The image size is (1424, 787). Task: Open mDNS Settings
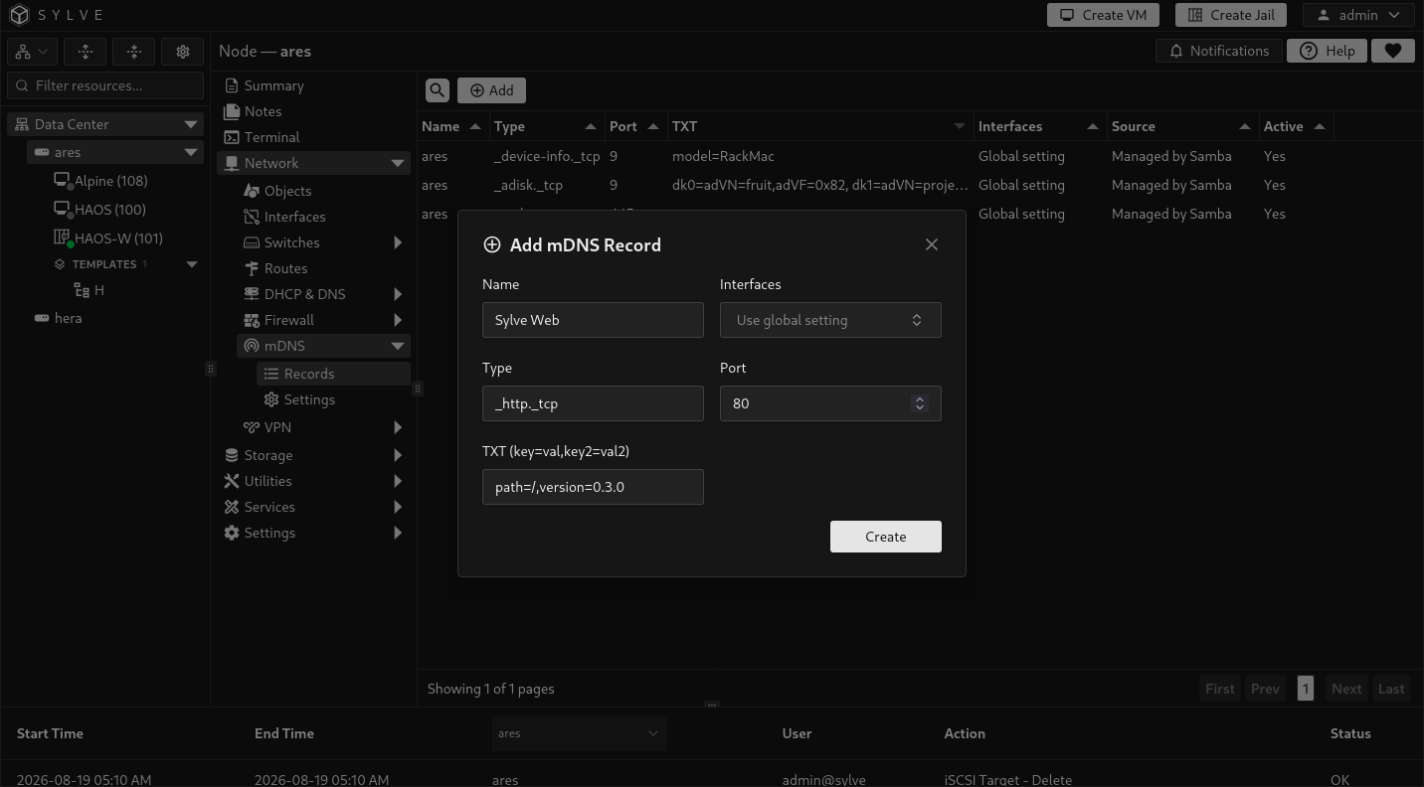[x=309, y=399]
